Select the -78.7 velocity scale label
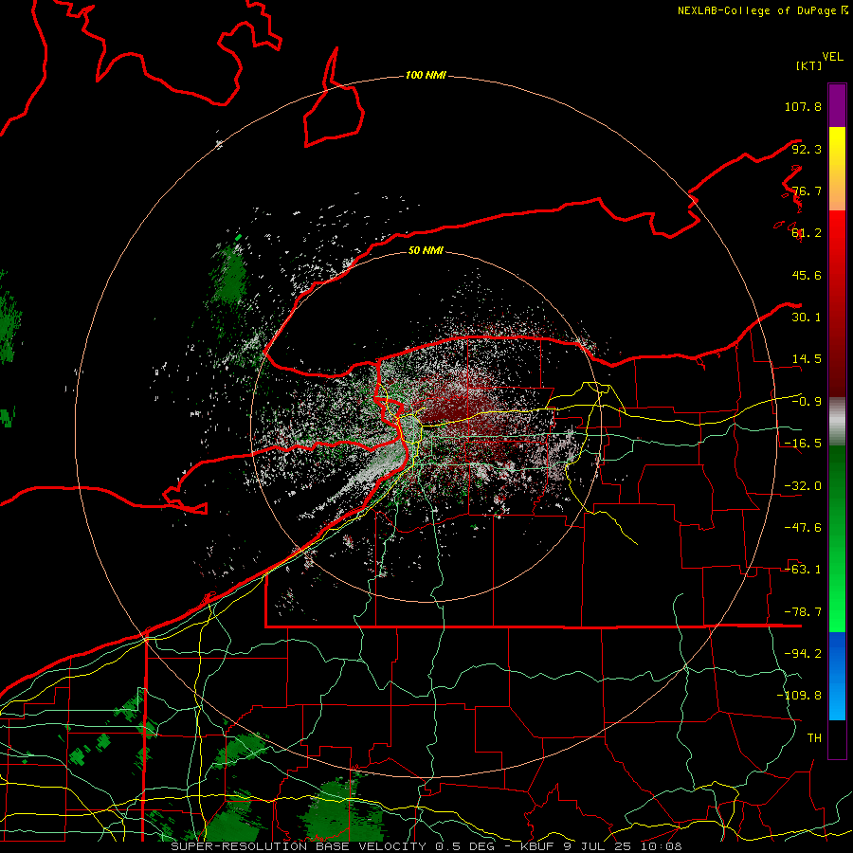The width and height of the screenshot is (853, 853). click(803, 612)
